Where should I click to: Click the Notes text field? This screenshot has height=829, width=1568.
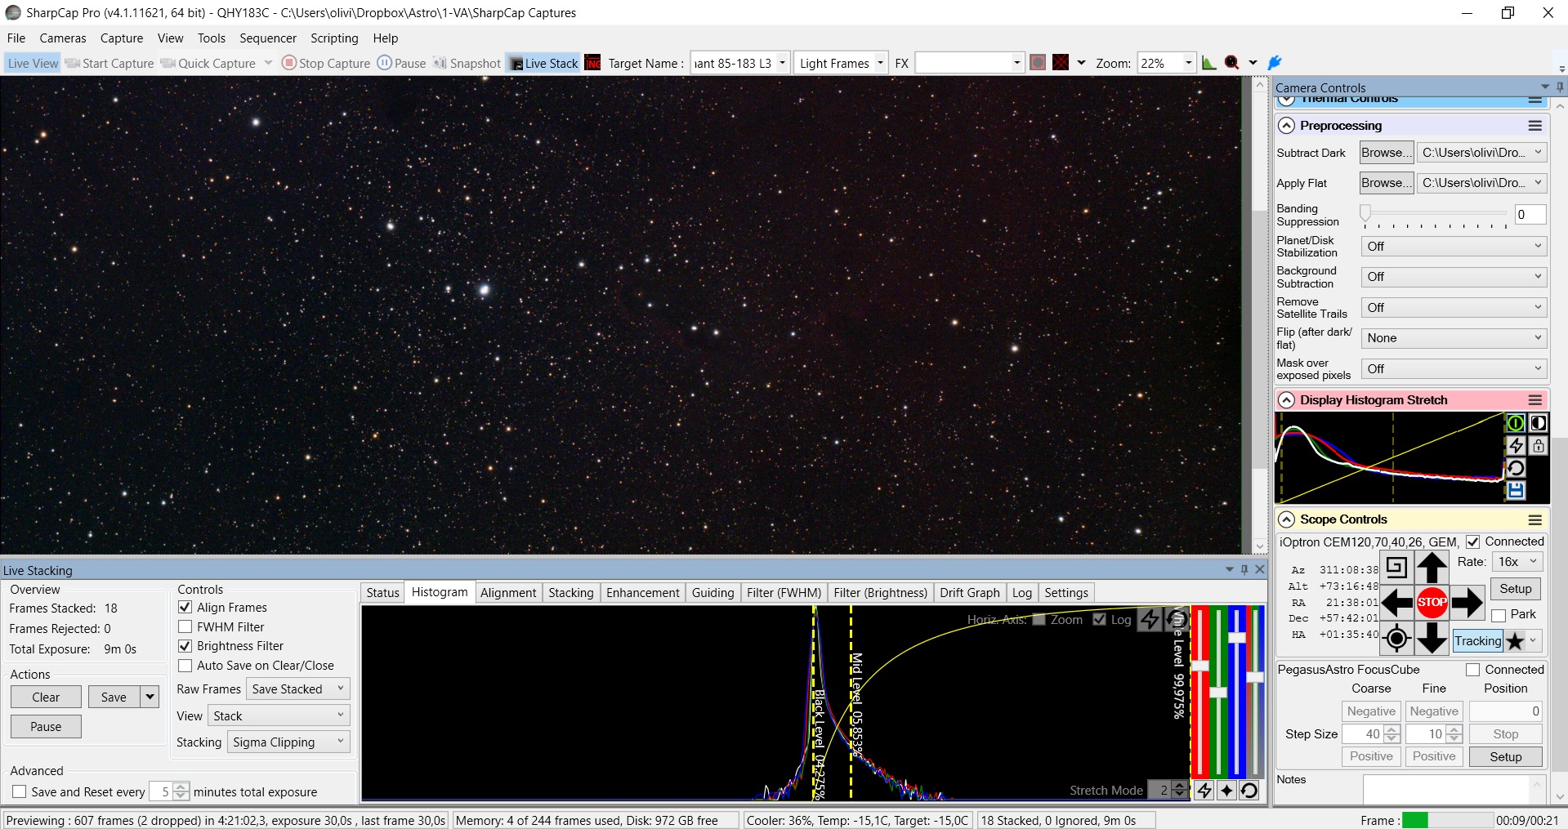pyautogui.click(x=1445, y=789)
